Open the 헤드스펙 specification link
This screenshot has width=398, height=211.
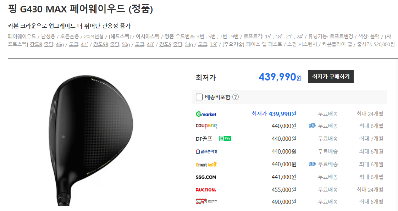click(x=121, y=37)
